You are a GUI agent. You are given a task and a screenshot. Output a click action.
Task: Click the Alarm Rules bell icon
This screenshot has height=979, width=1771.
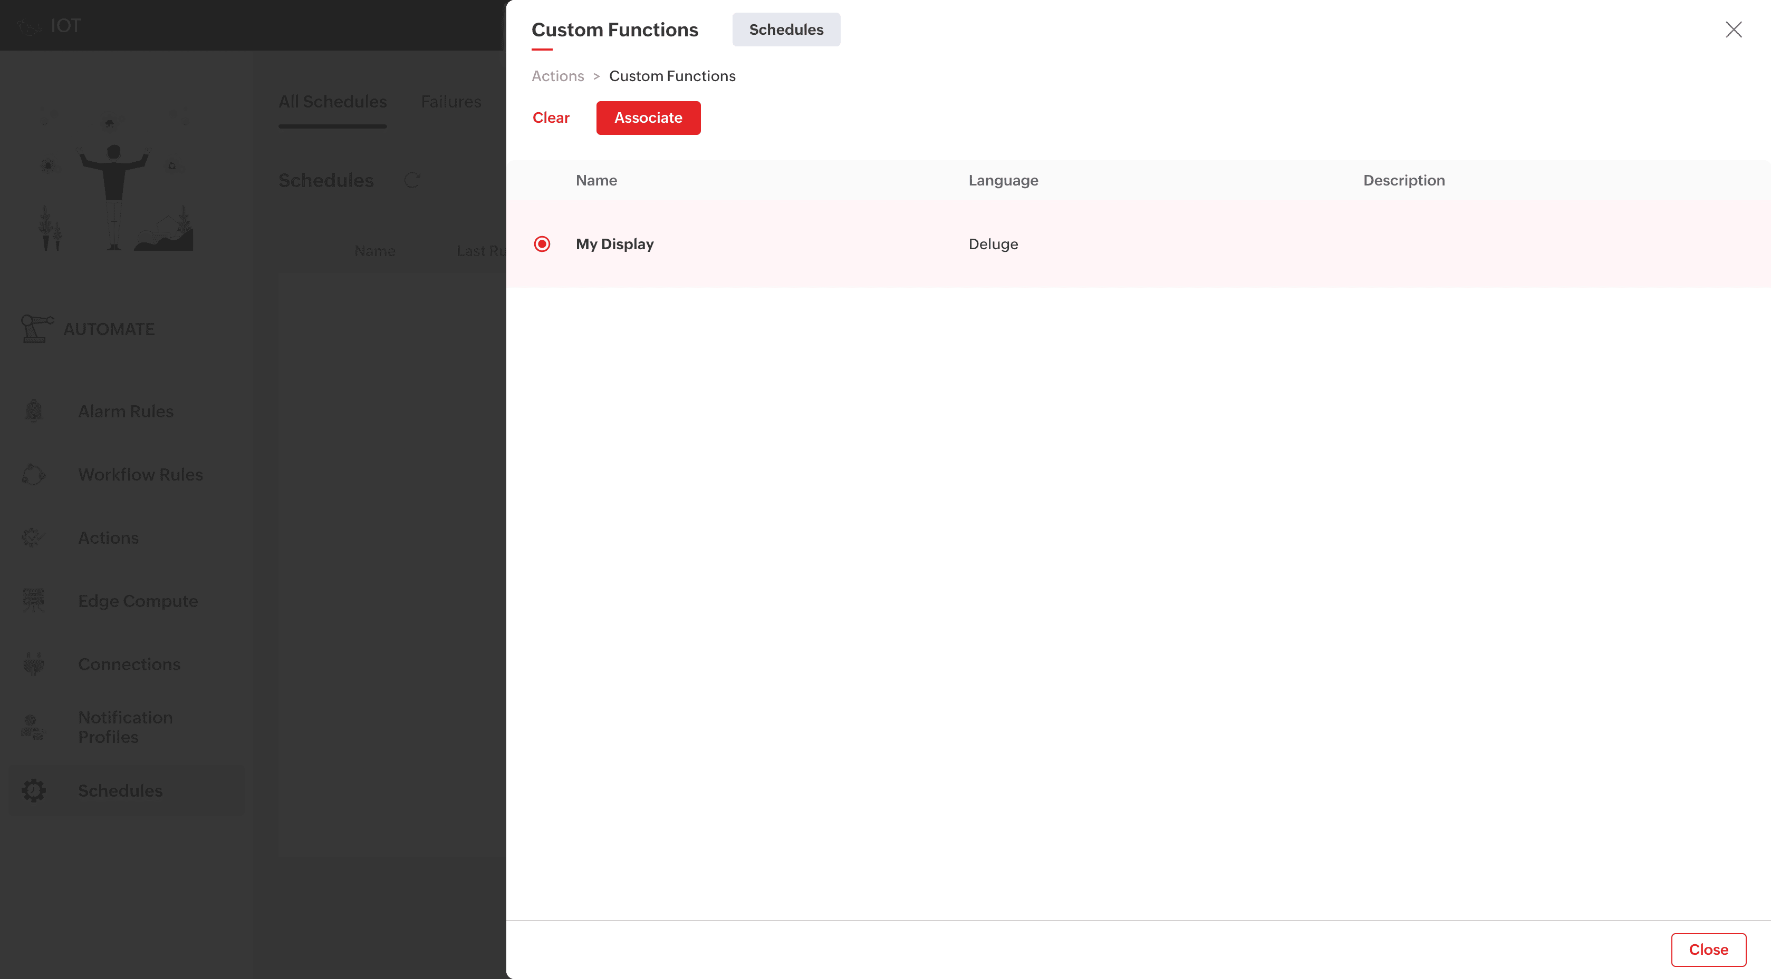pyautogui.click(x=34, y=411)
